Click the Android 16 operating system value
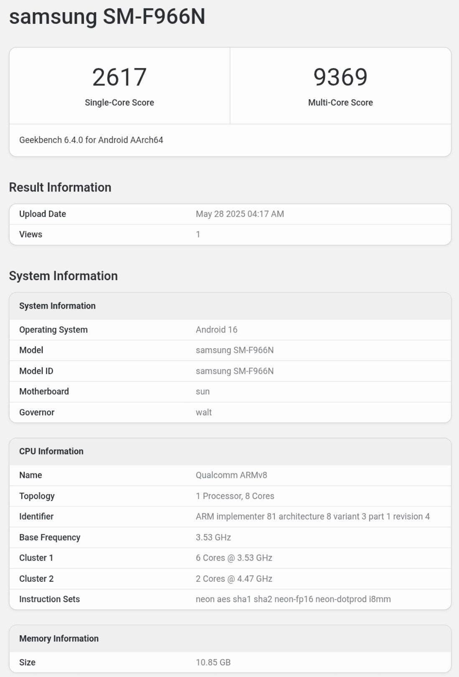The width and height of the screenshot is (459, 677). (216, 330)
